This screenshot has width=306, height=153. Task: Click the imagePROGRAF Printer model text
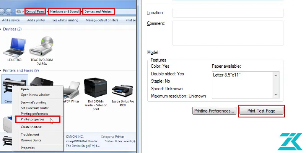[x=81, y=141]
